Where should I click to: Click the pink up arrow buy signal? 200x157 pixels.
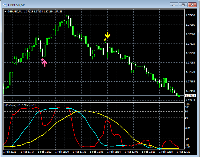pos(45,64)
